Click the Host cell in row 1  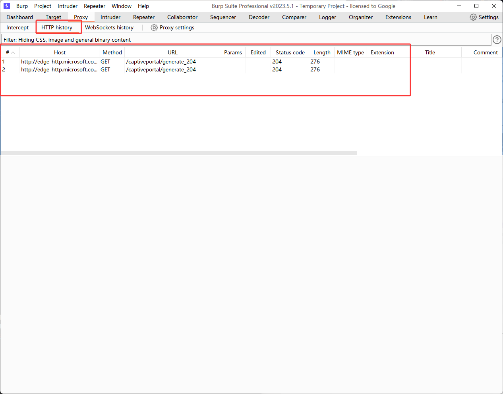(x=59, y=62)
